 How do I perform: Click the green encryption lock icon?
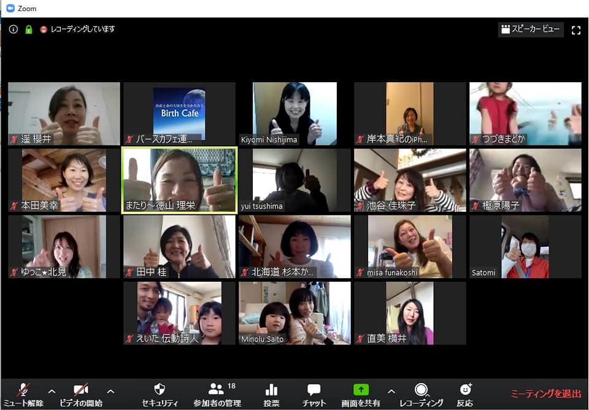[29, 29]
